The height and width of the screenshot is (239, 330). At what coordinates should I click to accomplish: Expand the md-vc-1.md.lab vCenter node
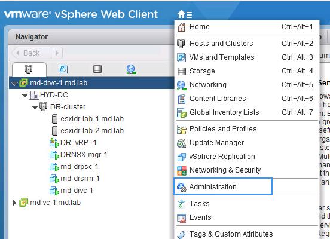pos(14,203)
